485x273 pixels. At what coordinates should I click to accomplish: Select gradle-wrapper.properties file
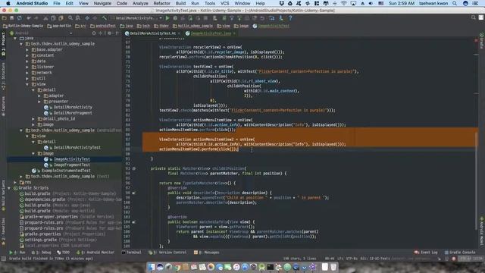click(x=52, y=217)
